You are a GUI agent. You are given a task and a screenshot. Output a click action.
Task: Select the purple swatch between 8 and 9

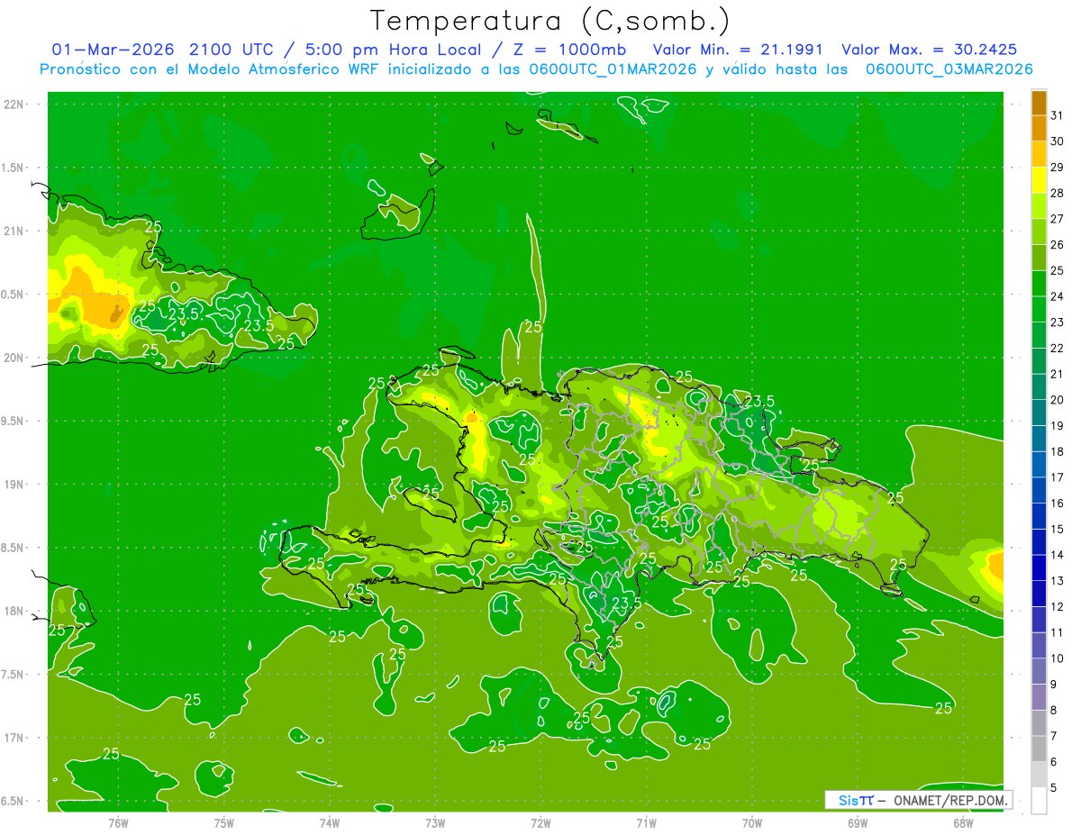coord(1039,697)
